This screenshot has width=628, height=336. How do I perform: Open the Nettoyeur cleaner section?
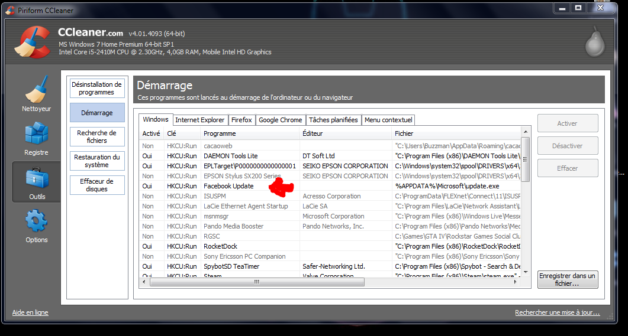[x=37, y=94]
